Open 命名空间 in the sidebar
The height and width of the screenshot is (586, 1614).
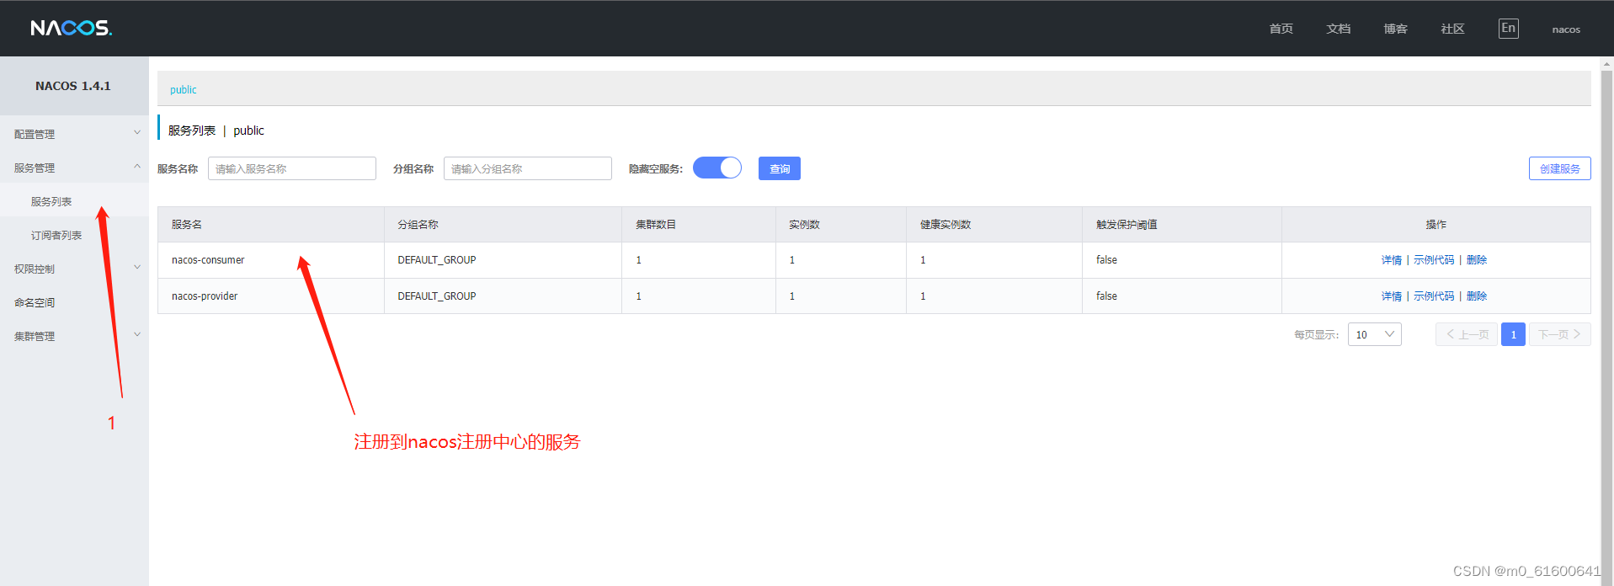pos(35,302)
